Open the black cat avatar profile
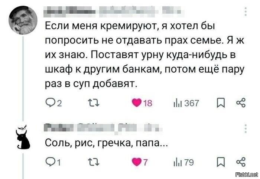 23,136
